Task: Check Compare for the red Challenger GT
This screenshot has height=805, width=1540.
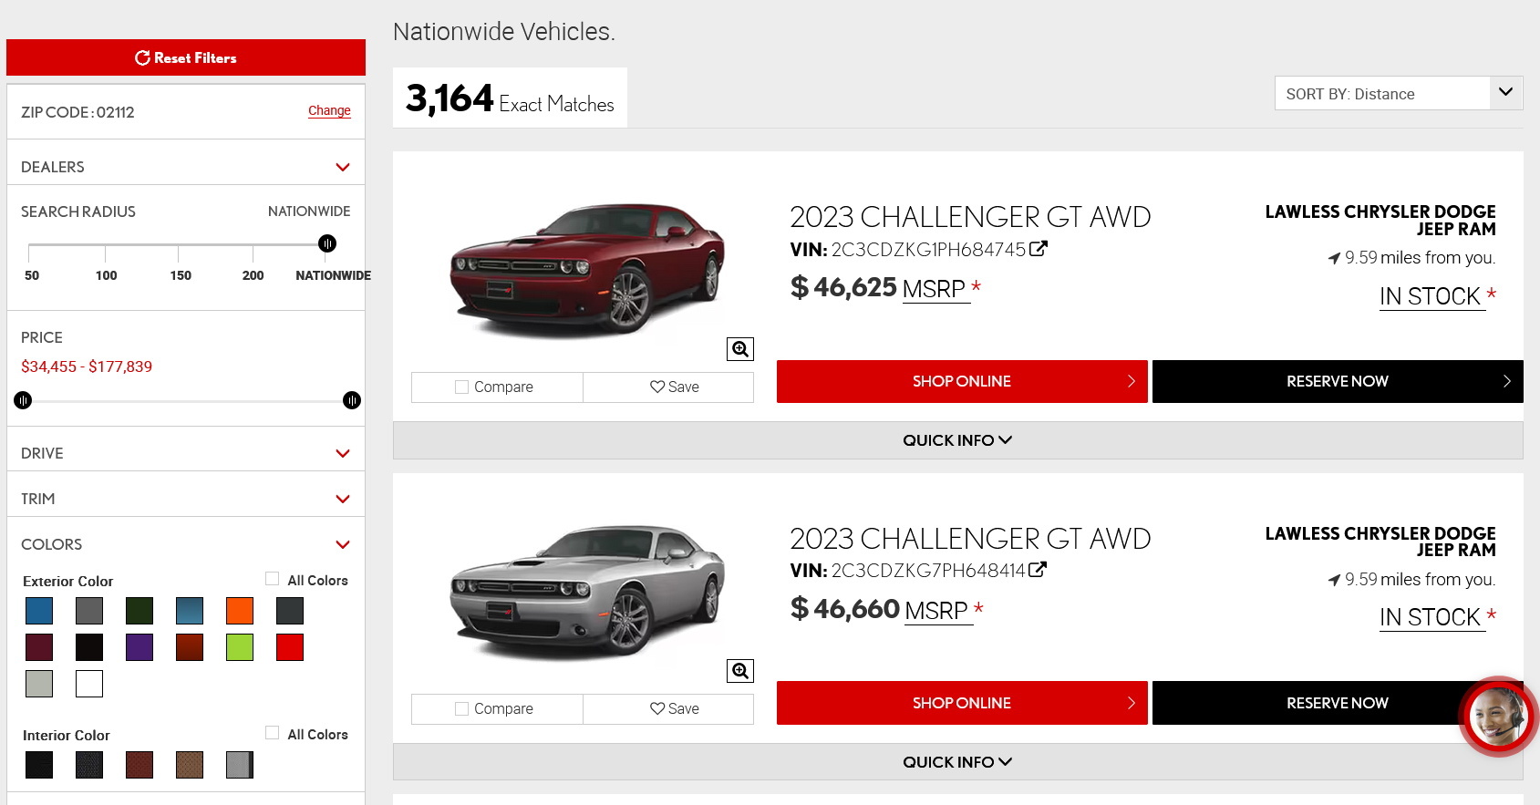Action: (x=462, y=387)
